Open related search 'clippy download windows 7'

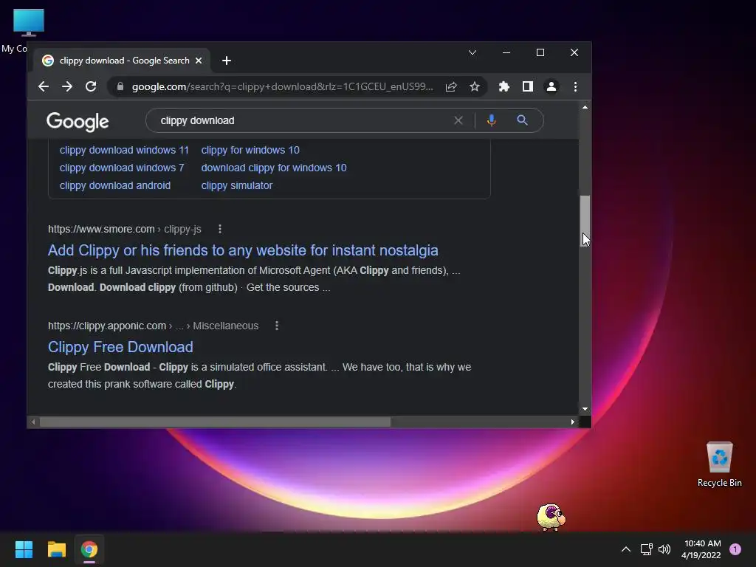[122, 168]
